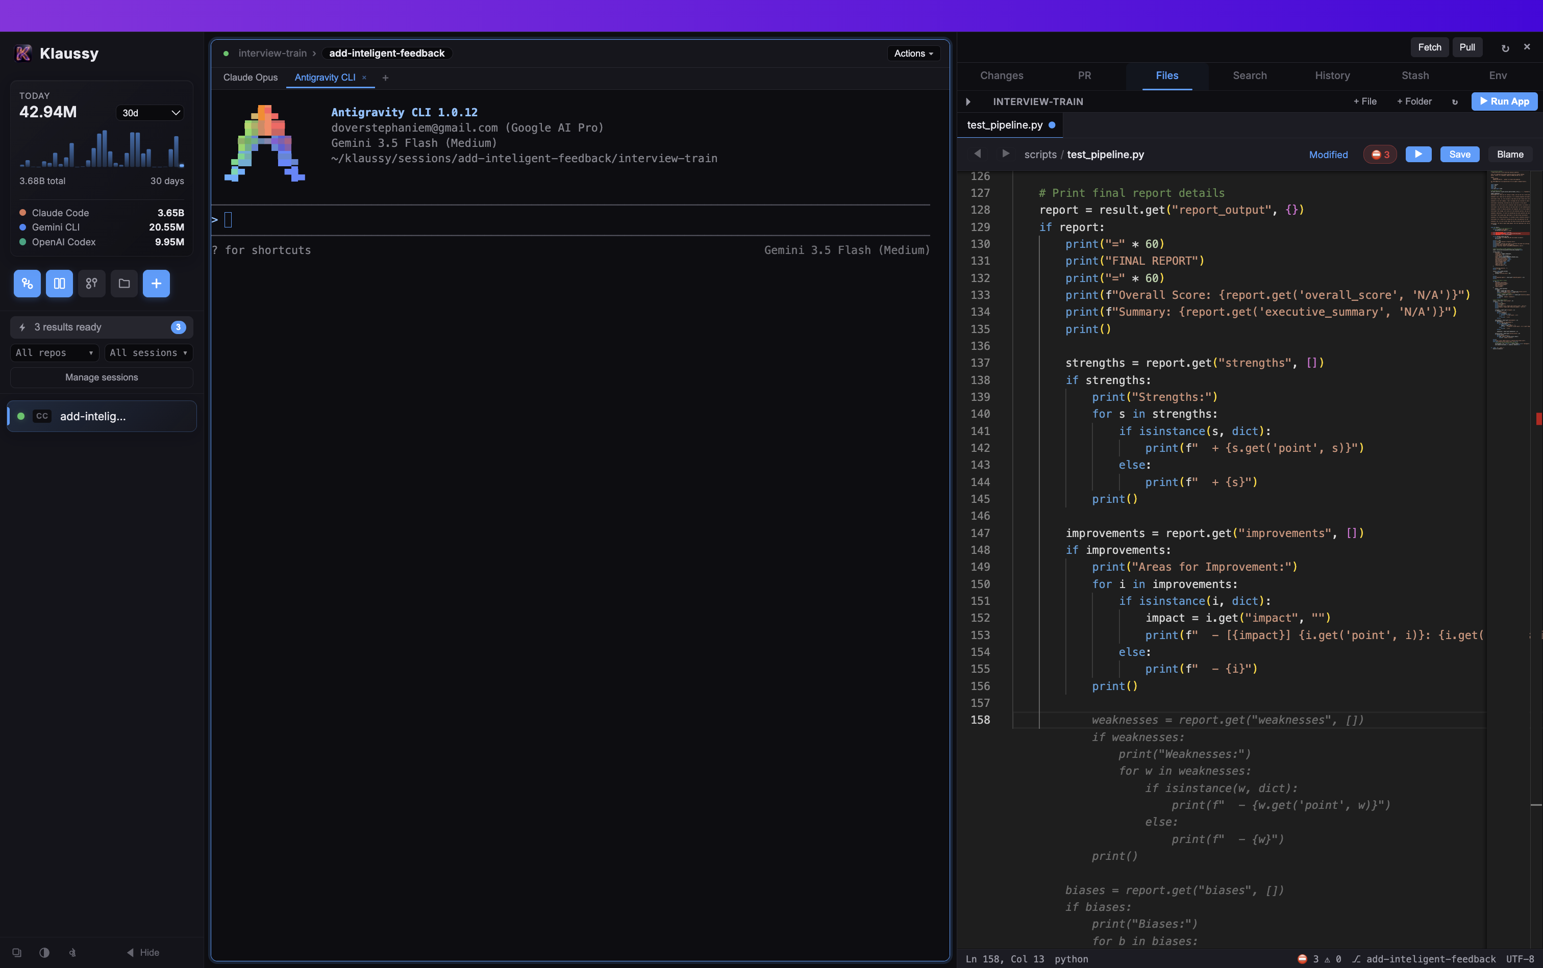Select the Antigravity CLI tab
Viewport: 1543px width, 968px height.
point(325,78)
